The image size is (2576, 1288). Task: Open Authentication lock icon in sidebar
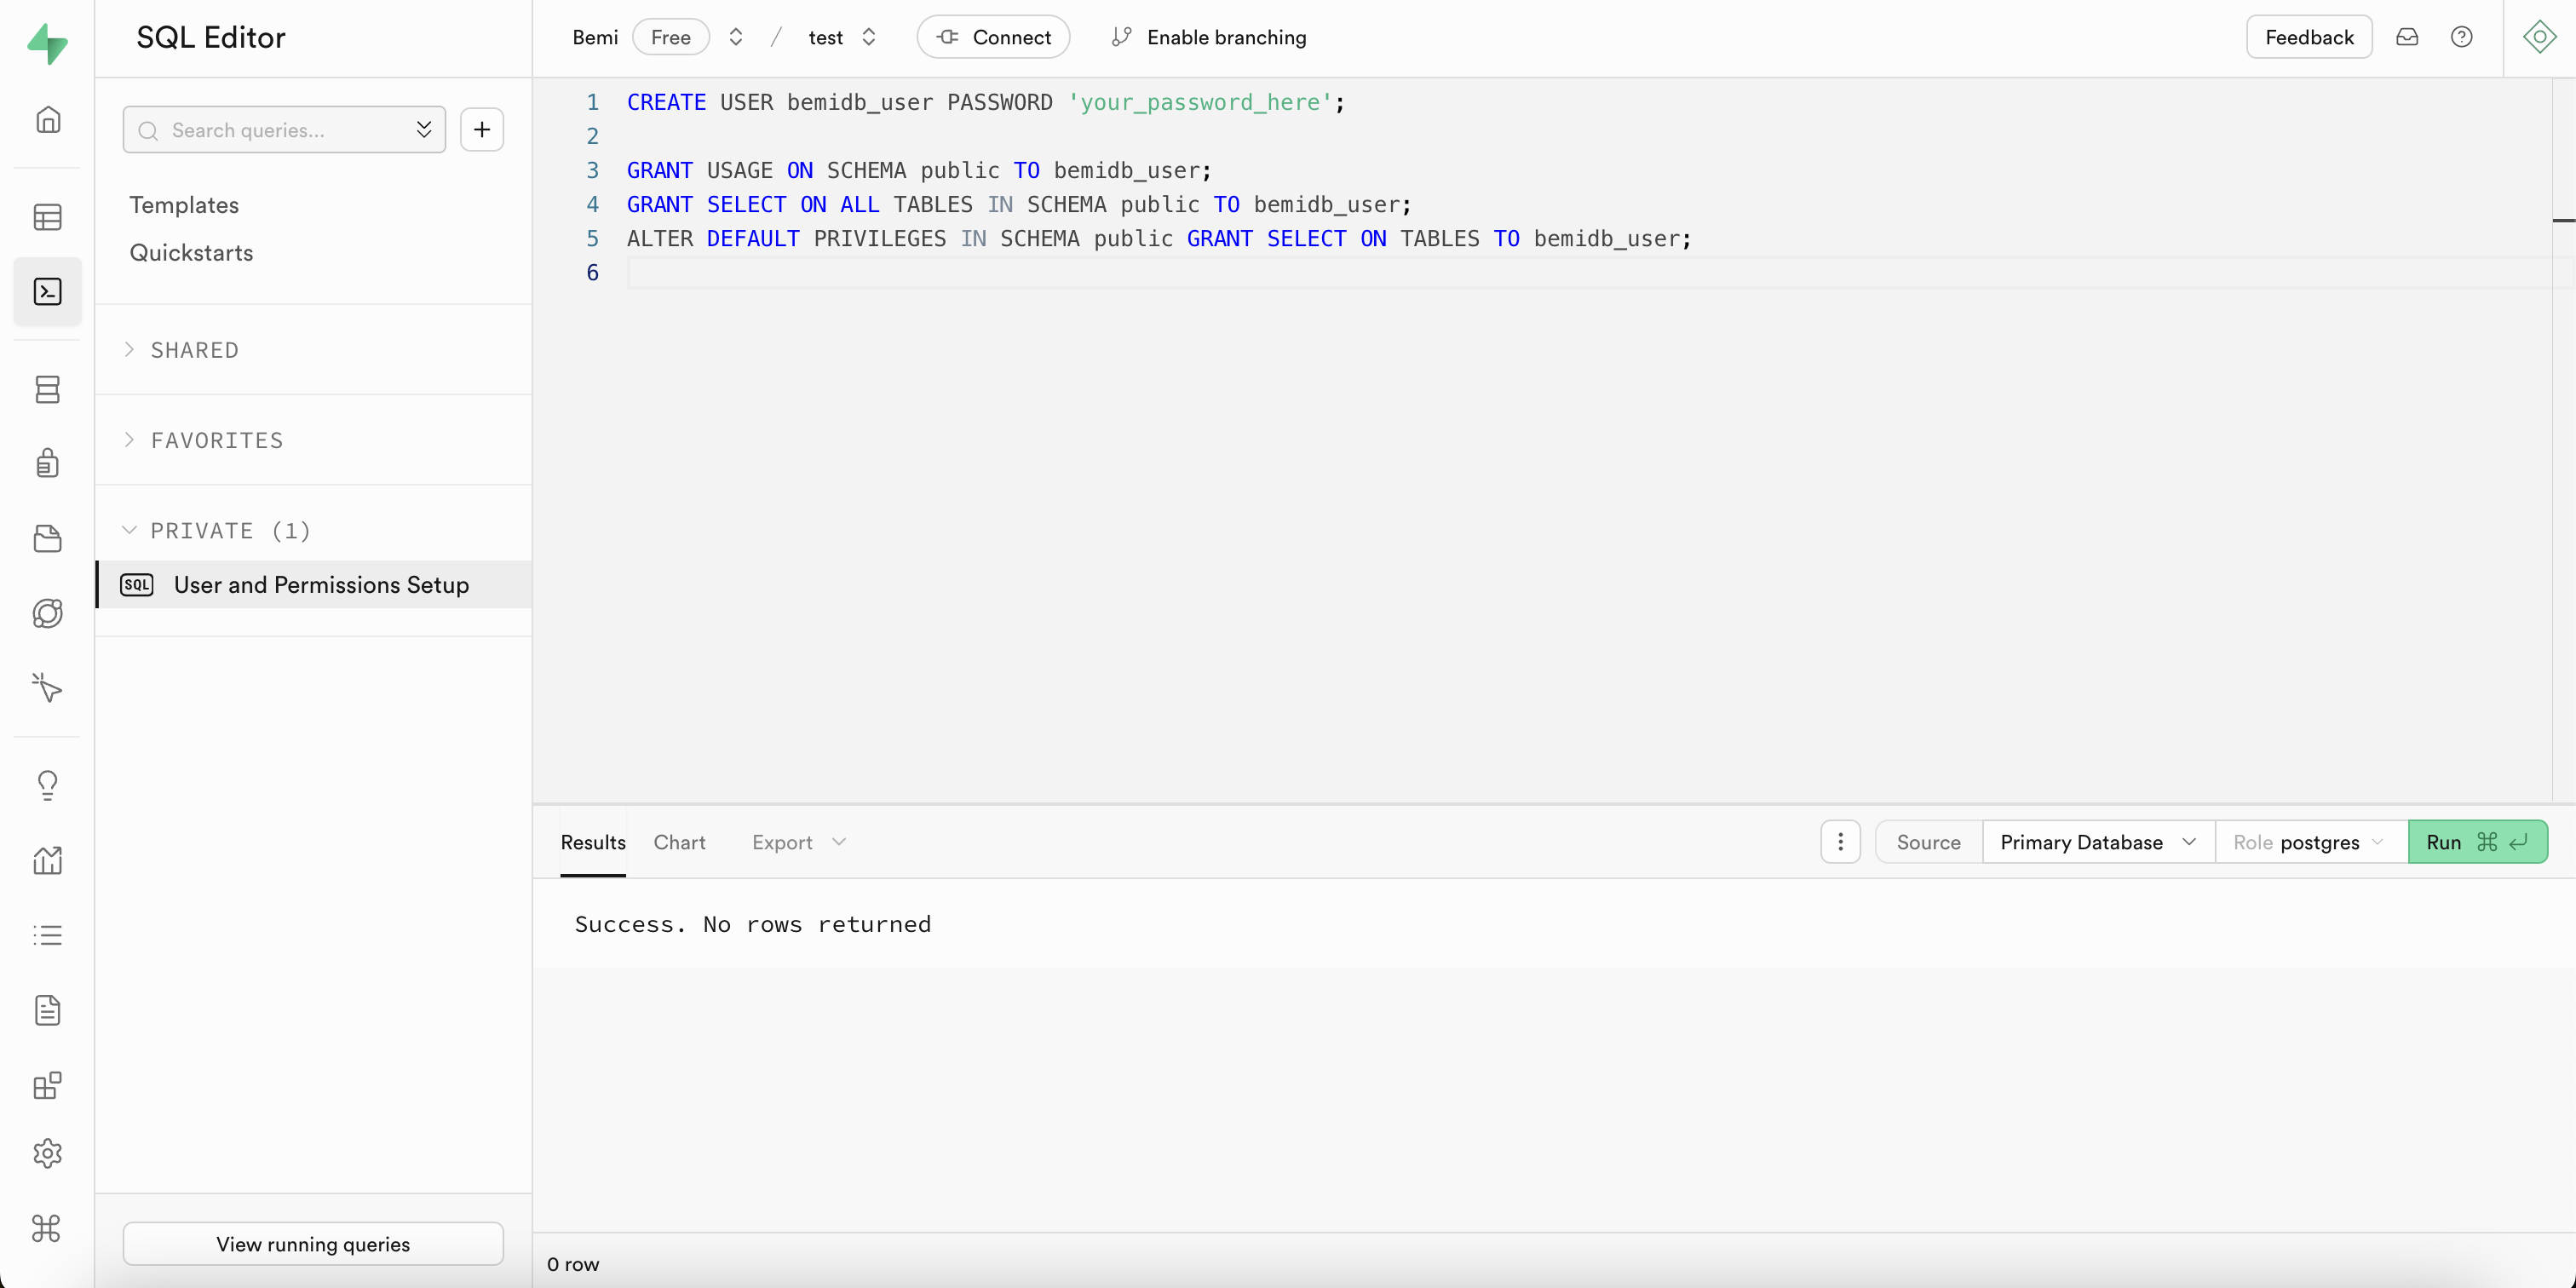tap(47, 463)
